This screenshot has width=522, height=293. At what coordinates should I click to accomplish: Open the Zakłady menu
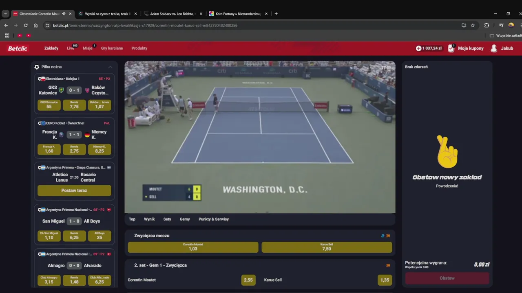coord(51,48)
